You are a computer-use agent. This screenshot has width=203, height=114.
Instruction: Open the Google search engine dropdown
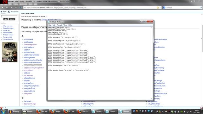point(165,8)
